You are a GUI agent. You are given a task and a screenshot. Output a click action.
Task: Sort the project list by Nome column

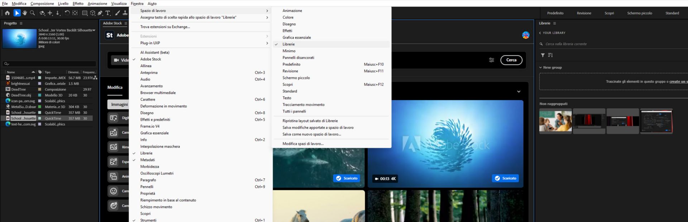click(20, 72)
